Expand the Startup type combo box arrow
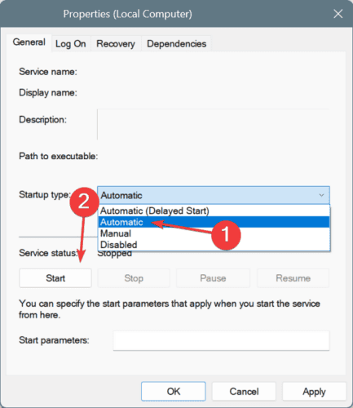 [321, 195]
